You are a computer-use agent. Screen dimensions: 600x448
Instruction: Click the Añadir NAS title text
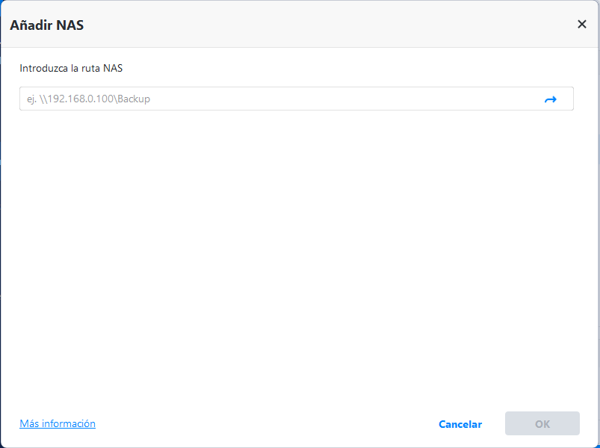click(46, 25)
